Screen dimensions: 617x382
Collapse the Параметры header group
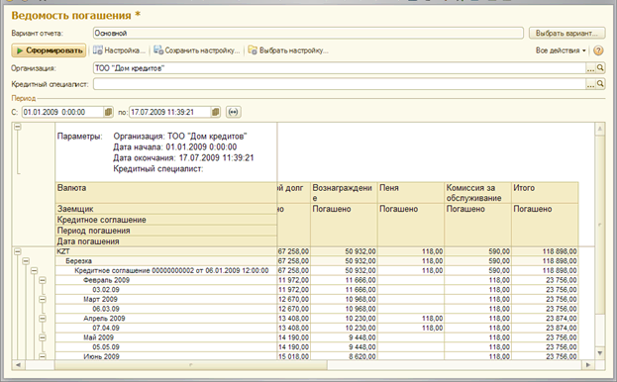(x=17, y=127)
